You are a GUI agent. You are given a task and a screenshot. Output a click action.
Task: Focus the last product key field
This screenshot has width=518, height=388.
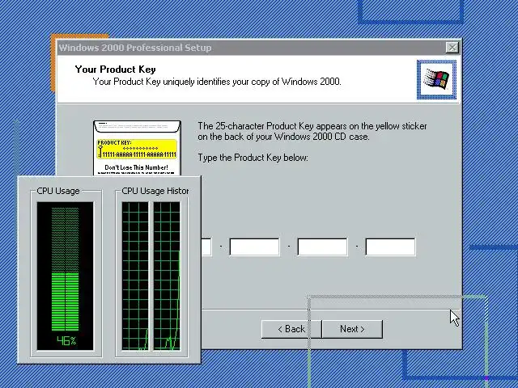[x=390, y=247]
